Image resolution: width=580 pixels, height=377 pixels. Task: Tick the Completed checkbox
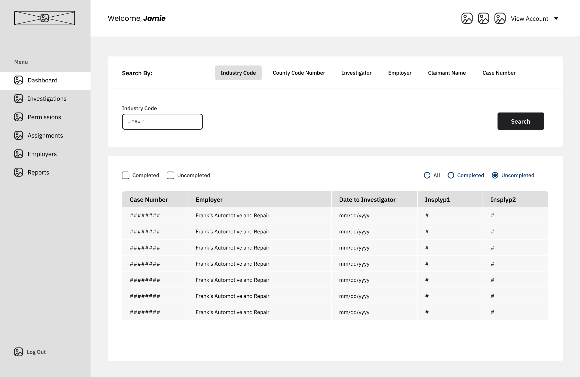tap(126, 175)
